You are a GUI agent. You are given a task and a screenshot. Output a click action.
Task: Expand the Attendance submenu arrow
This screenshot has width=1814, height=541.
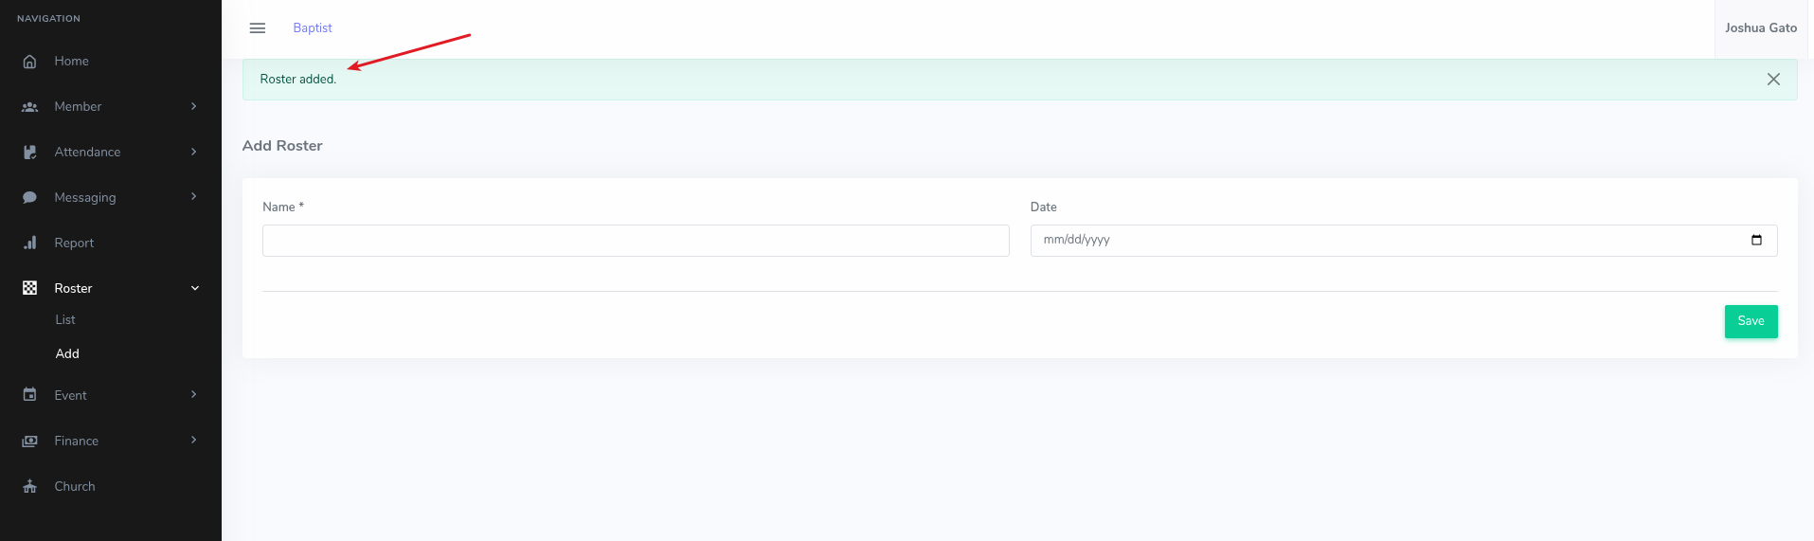(194, 152)
